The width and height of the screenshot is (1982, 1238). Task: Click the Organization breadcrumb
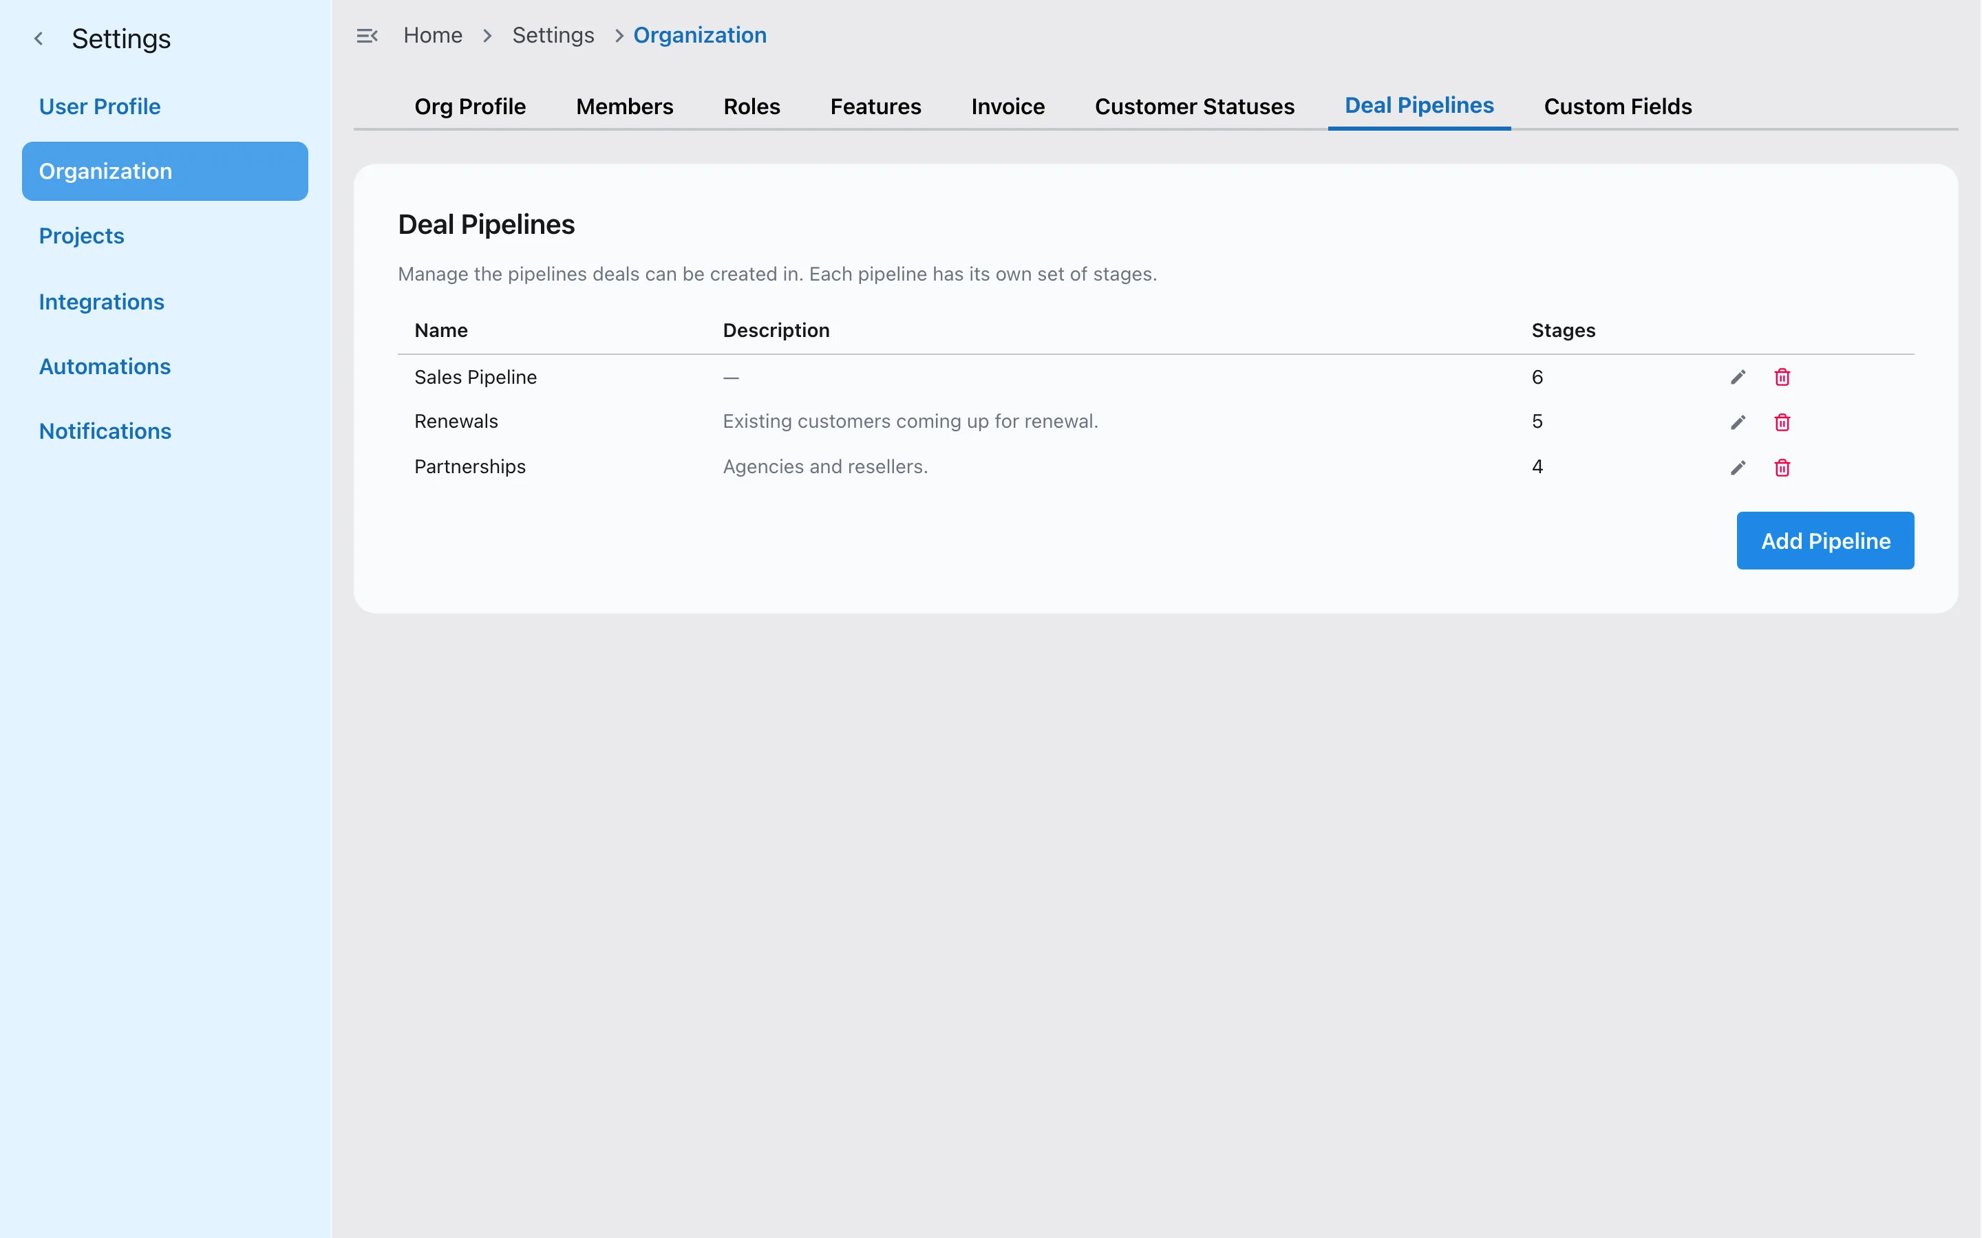[x=701, y=35]
